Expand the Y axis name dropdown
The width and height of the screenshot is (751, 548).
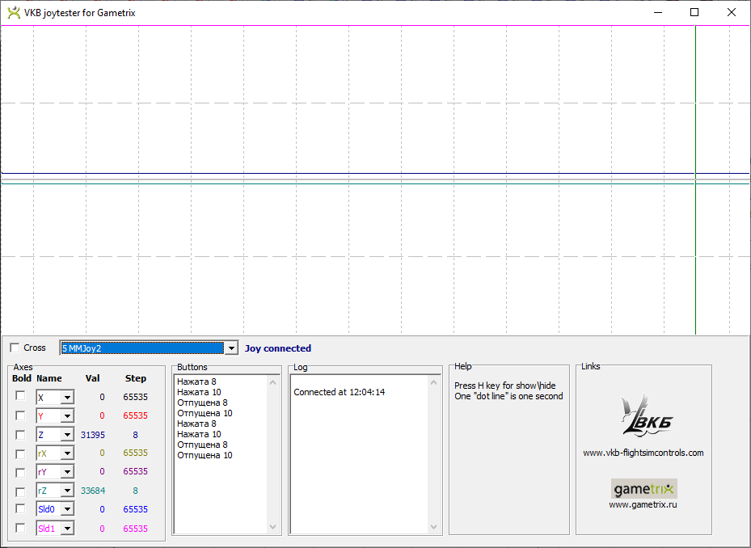67,416
